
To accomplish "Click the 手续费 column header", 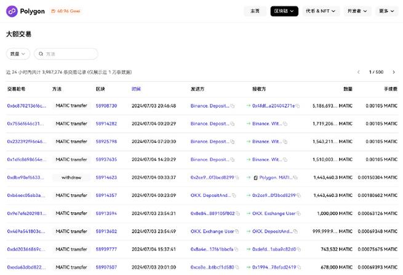I will [391, 89].
